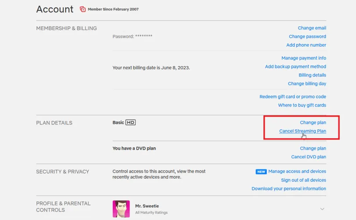Viewport: 356px width, 220px height.
Task: Click the red Member Since icon
Action: click(83, 9)
